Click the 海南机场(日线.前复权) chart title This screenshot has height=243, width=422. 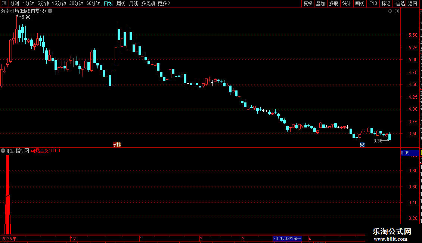[24, 11]
